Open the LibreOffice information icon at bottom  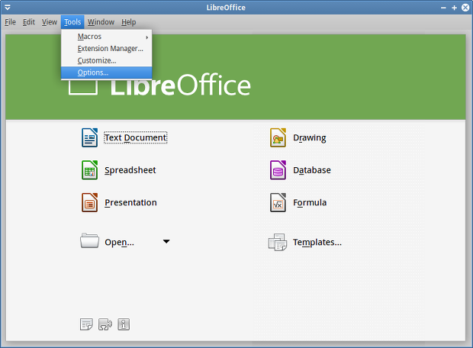tap(124, 324)
